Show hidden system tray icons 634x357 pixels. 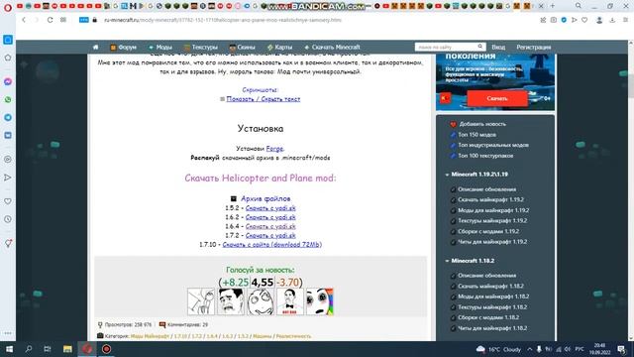[x=530, y=349]
